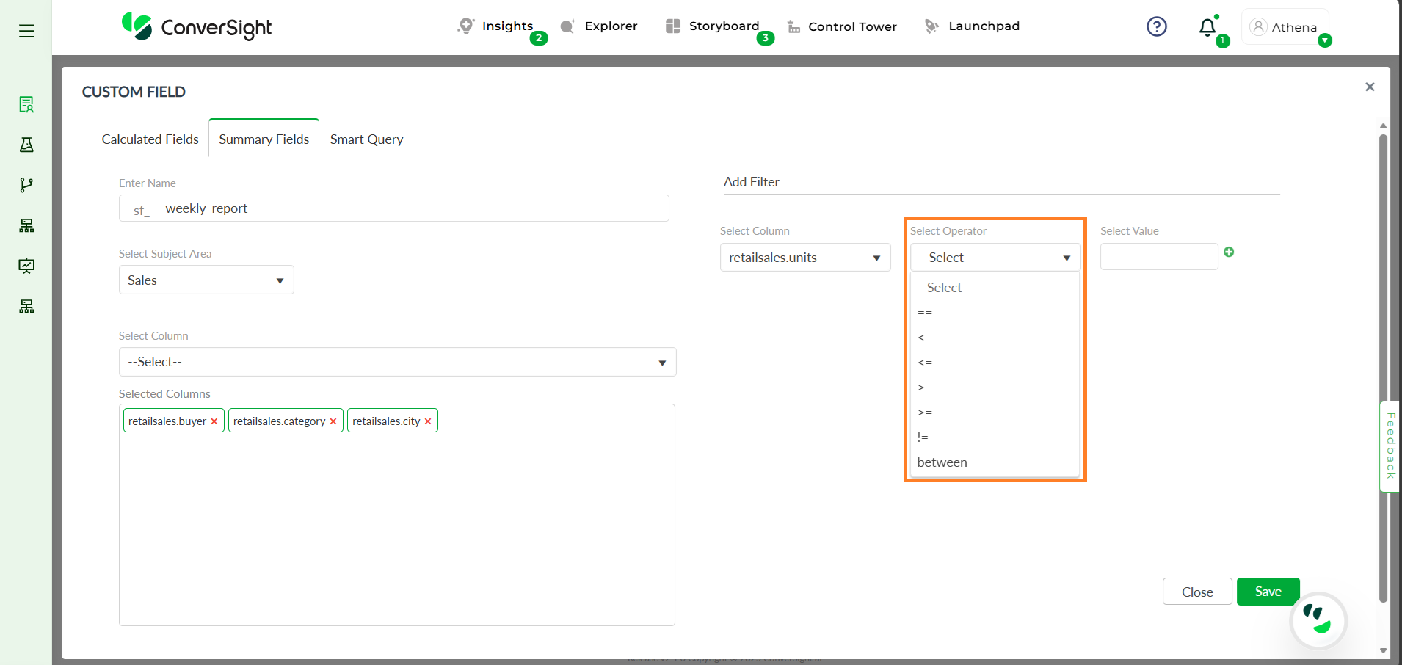Open the hamburger menu icon
Image resolution: width=1402 pixels, height=665 pixels.
26,31
